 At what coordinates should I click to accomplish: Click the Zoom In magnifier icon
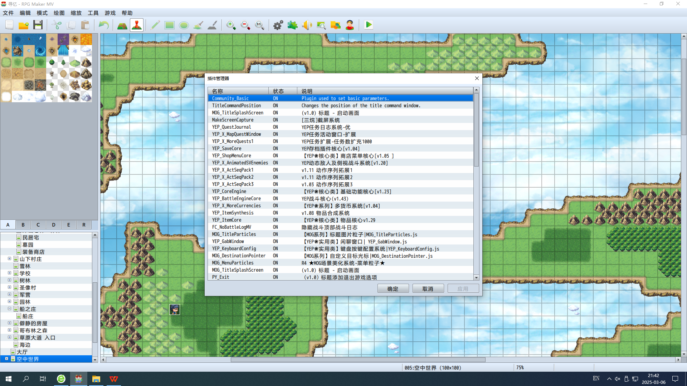(231, 25)
